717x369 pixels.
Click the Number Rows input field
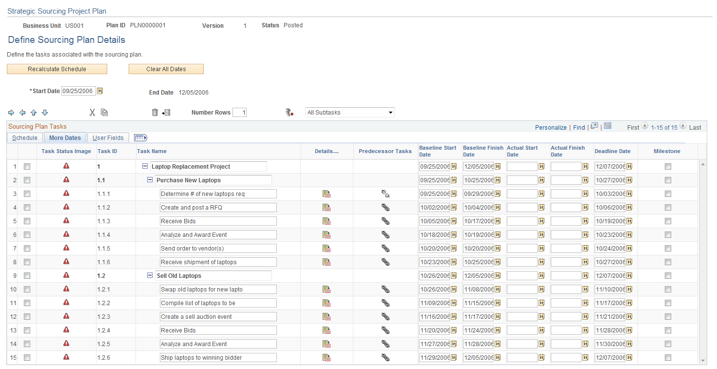[239, 112]
